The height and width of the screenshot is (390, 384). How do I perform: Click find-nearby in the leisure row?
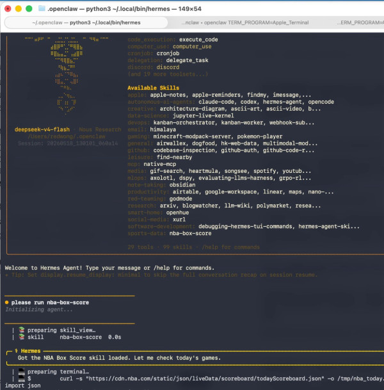[x=174, y=157]
